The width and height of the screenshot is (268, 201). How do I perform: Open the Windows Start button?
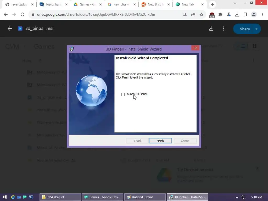pos(5,197)
